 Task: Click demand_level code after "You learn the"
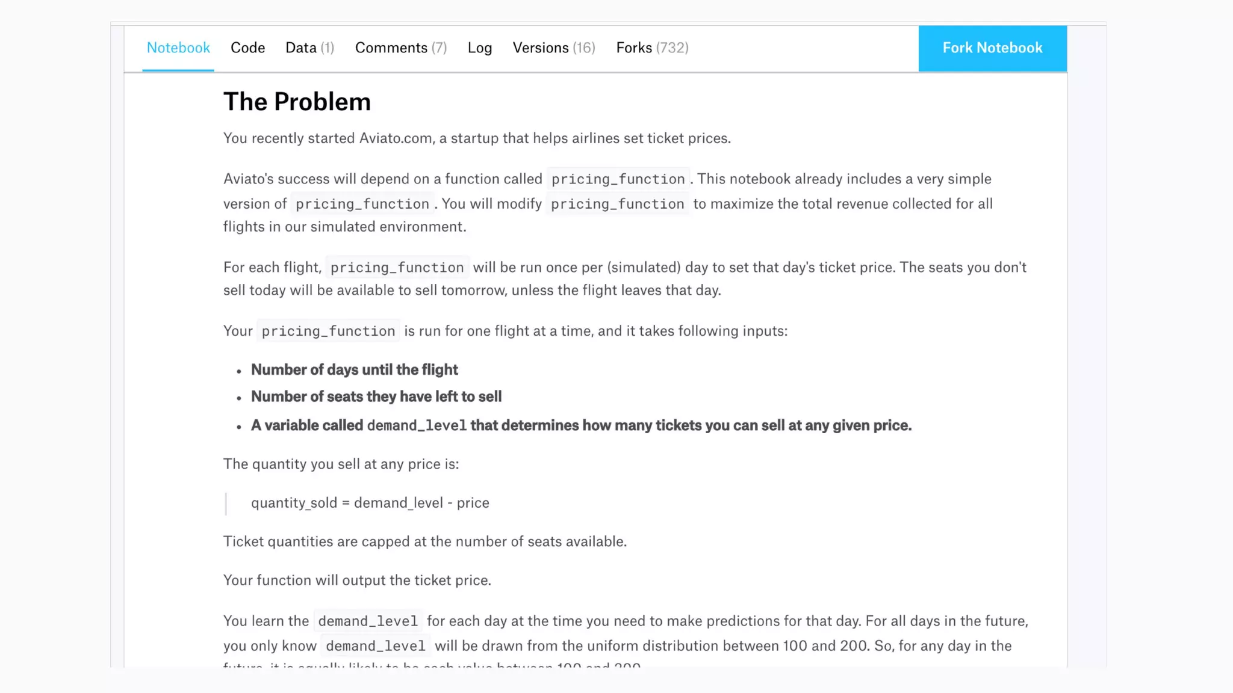click(x=368, y=621)
